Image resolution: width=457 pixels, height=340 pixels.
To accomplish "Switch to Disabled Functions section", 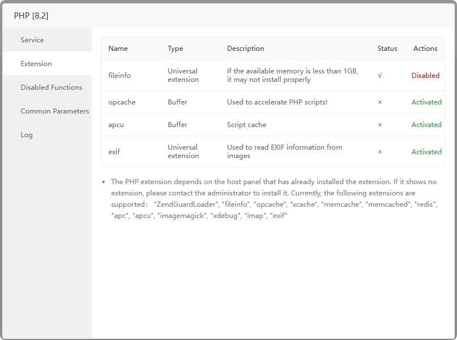I will [51, 88].
